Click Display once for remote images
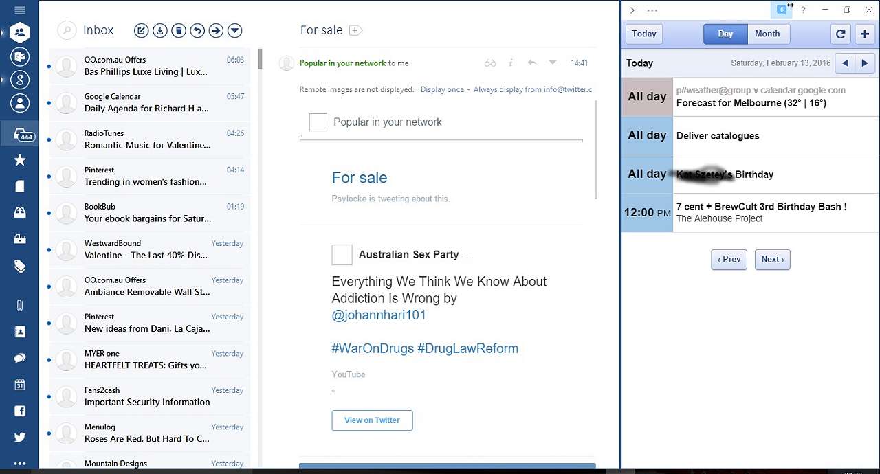 442,89
